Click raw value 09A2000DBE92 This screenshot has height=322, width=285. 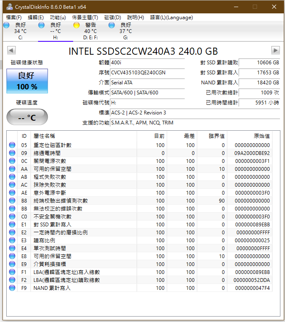pos(252,153)
